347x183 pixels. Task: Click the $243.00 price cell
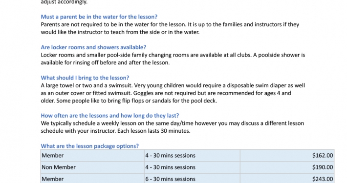[x=287, y=179]
